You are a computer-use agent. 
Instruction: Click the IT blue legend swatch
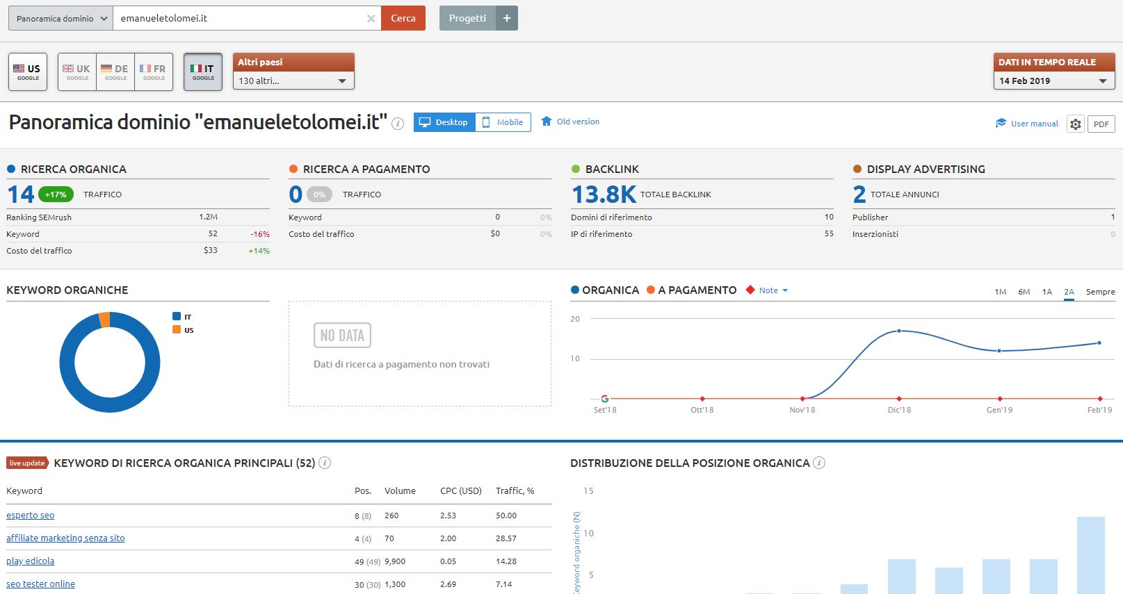coord(177,316)
